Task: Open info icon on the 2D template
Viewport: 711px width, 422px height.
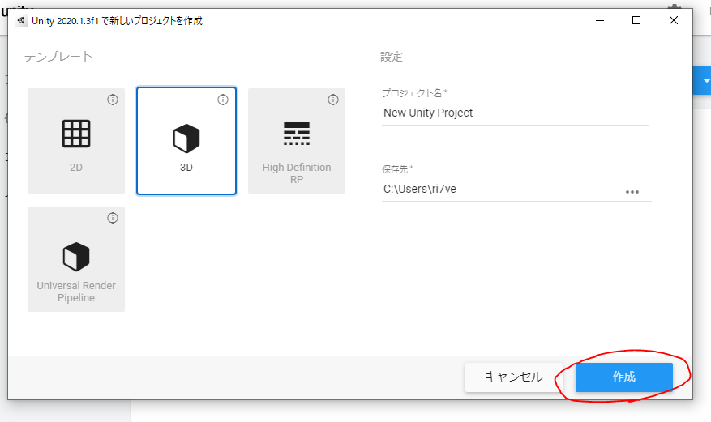Action: [x=113, y=100]
